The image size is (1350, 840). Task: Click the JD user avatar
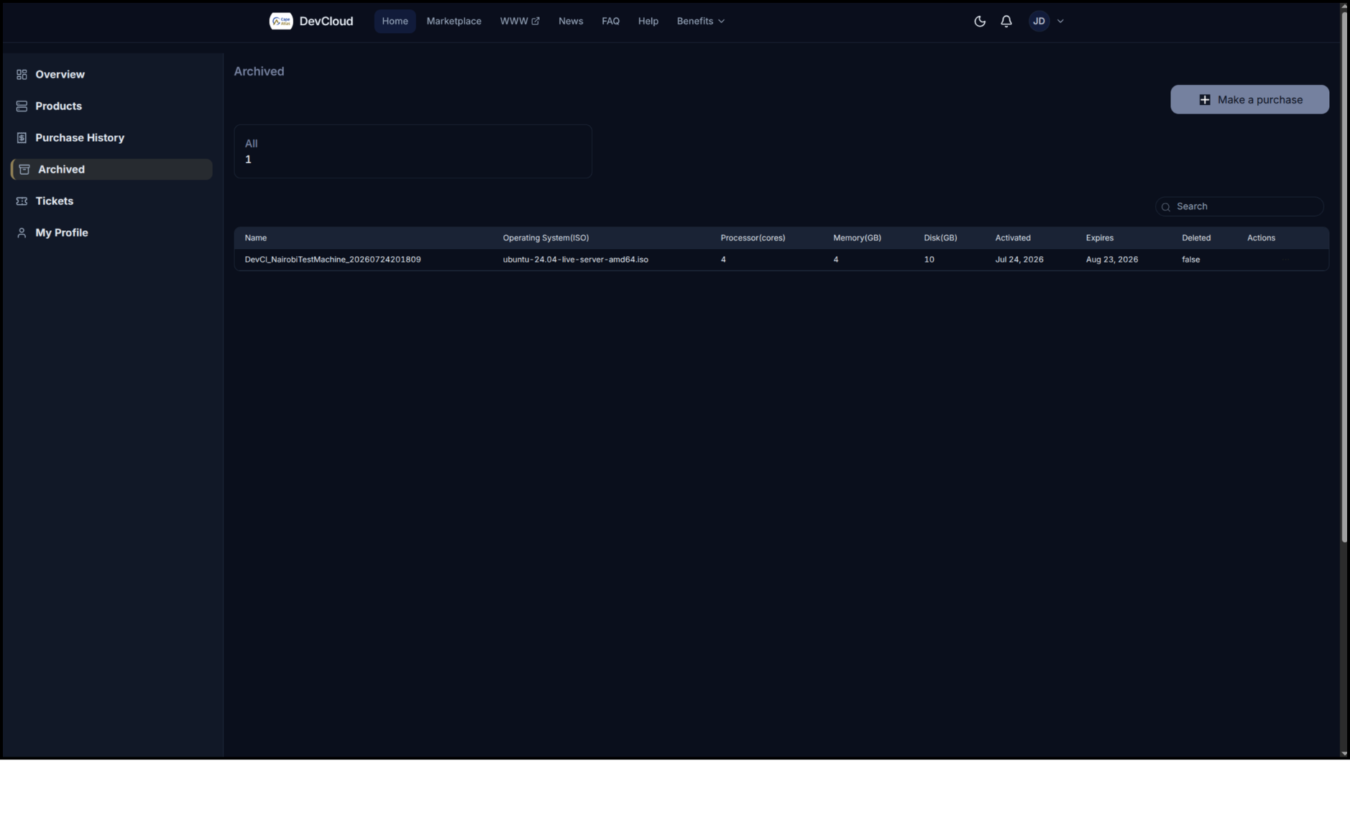[x=1039, y=21]
